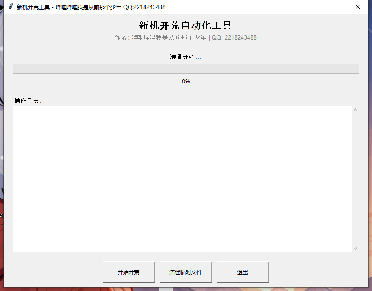Click the 操作日志 label
The image size is (372, 291).
pyautogui.click(x=24, y=101)
